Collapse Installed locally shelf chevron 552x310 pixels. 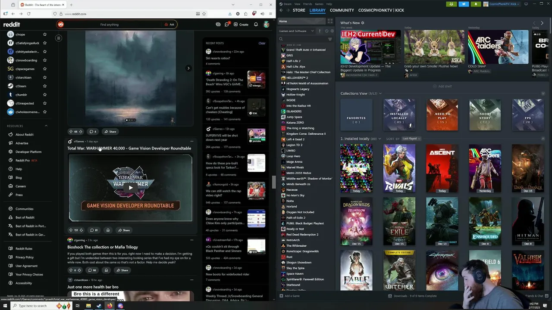click(543, 139)
